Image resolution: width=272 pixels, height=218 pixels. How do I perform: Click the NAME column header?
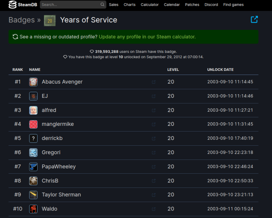click(x=35, y=69)
